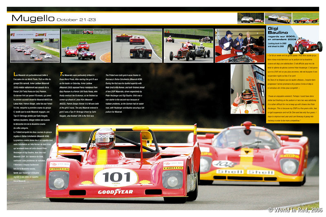Select the thumbnail of three cars from behind
The height and width of the screenshot is (217, 326).
[137, 46]
